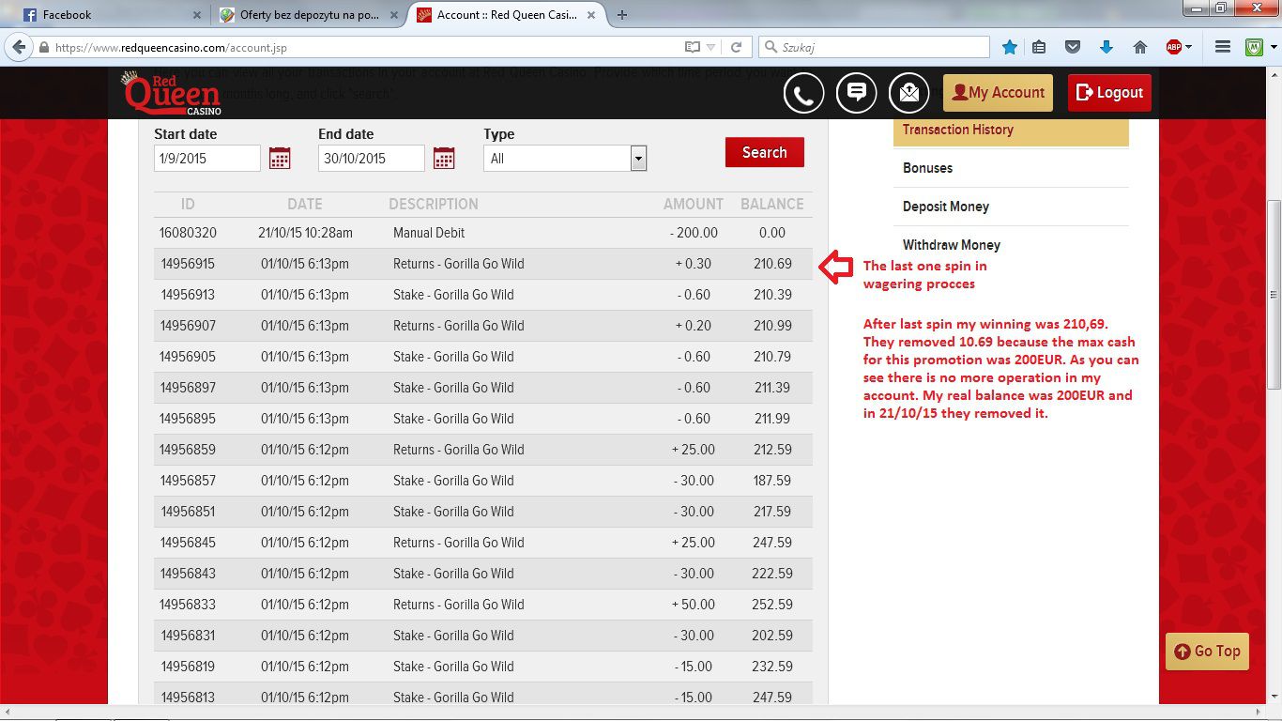Click the 210.69 balance value

coord(772,264)
